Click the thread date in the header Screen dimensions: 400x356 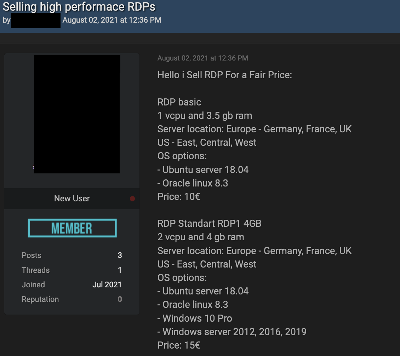coord(112,20)
